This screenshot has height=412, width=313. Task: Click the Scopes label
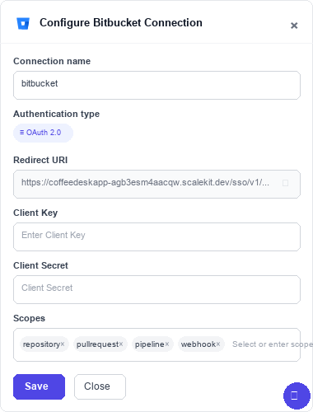click(29, 318)
